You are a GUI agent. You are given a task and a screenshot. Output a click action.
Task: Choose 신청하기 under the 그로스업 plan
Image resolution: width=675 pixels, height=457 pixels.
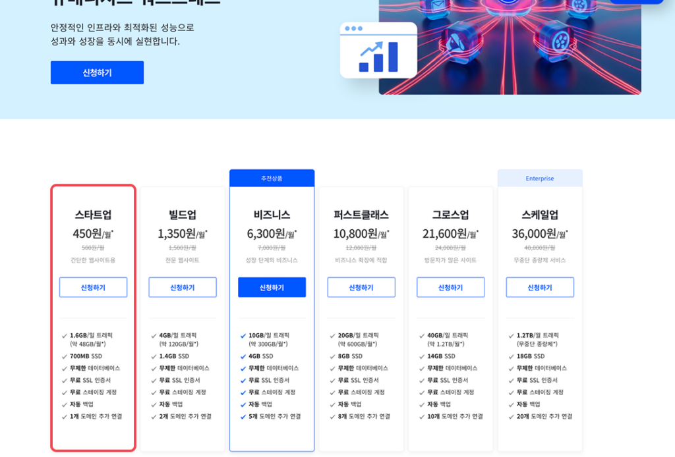[450, 287]
